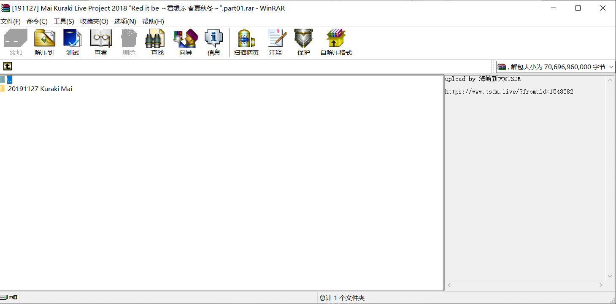Screen dimensions: 616x304
Task: Select the 20191127 Kuraki Mai folder
Action: (36, 89)
